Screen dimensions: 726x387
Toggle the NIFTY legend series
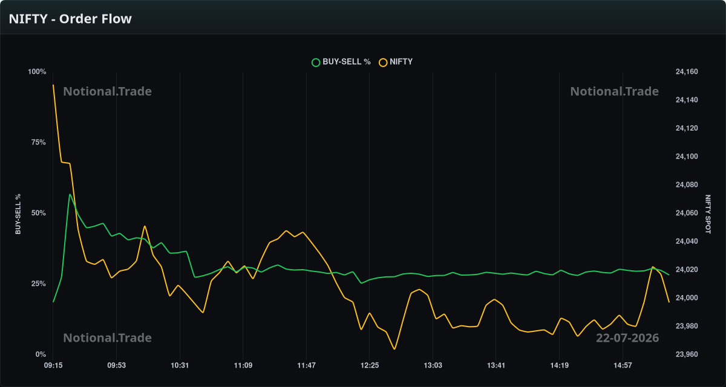pyautogui.click(x=396, y=62)
